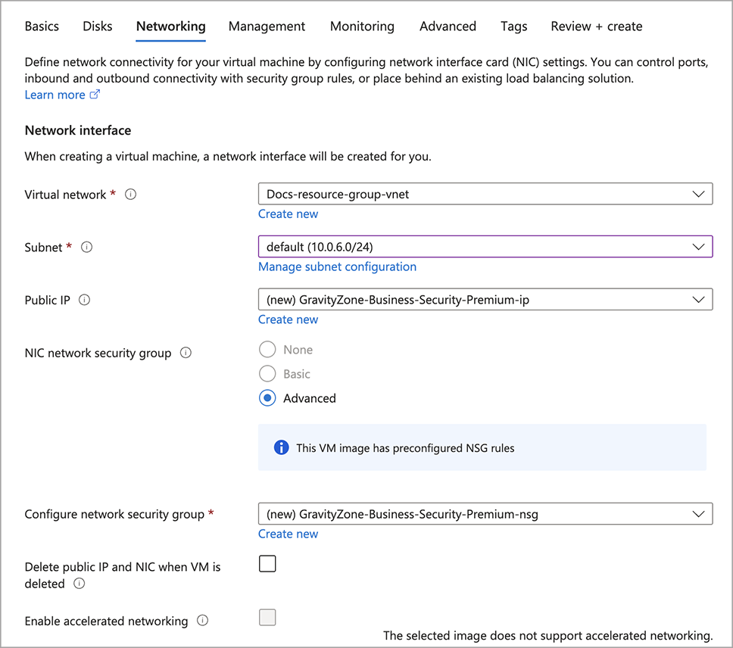The height and width of the screenshot is (648, 733).
Task: Go to the Review + create tab
Action: [x=596, y=26]
